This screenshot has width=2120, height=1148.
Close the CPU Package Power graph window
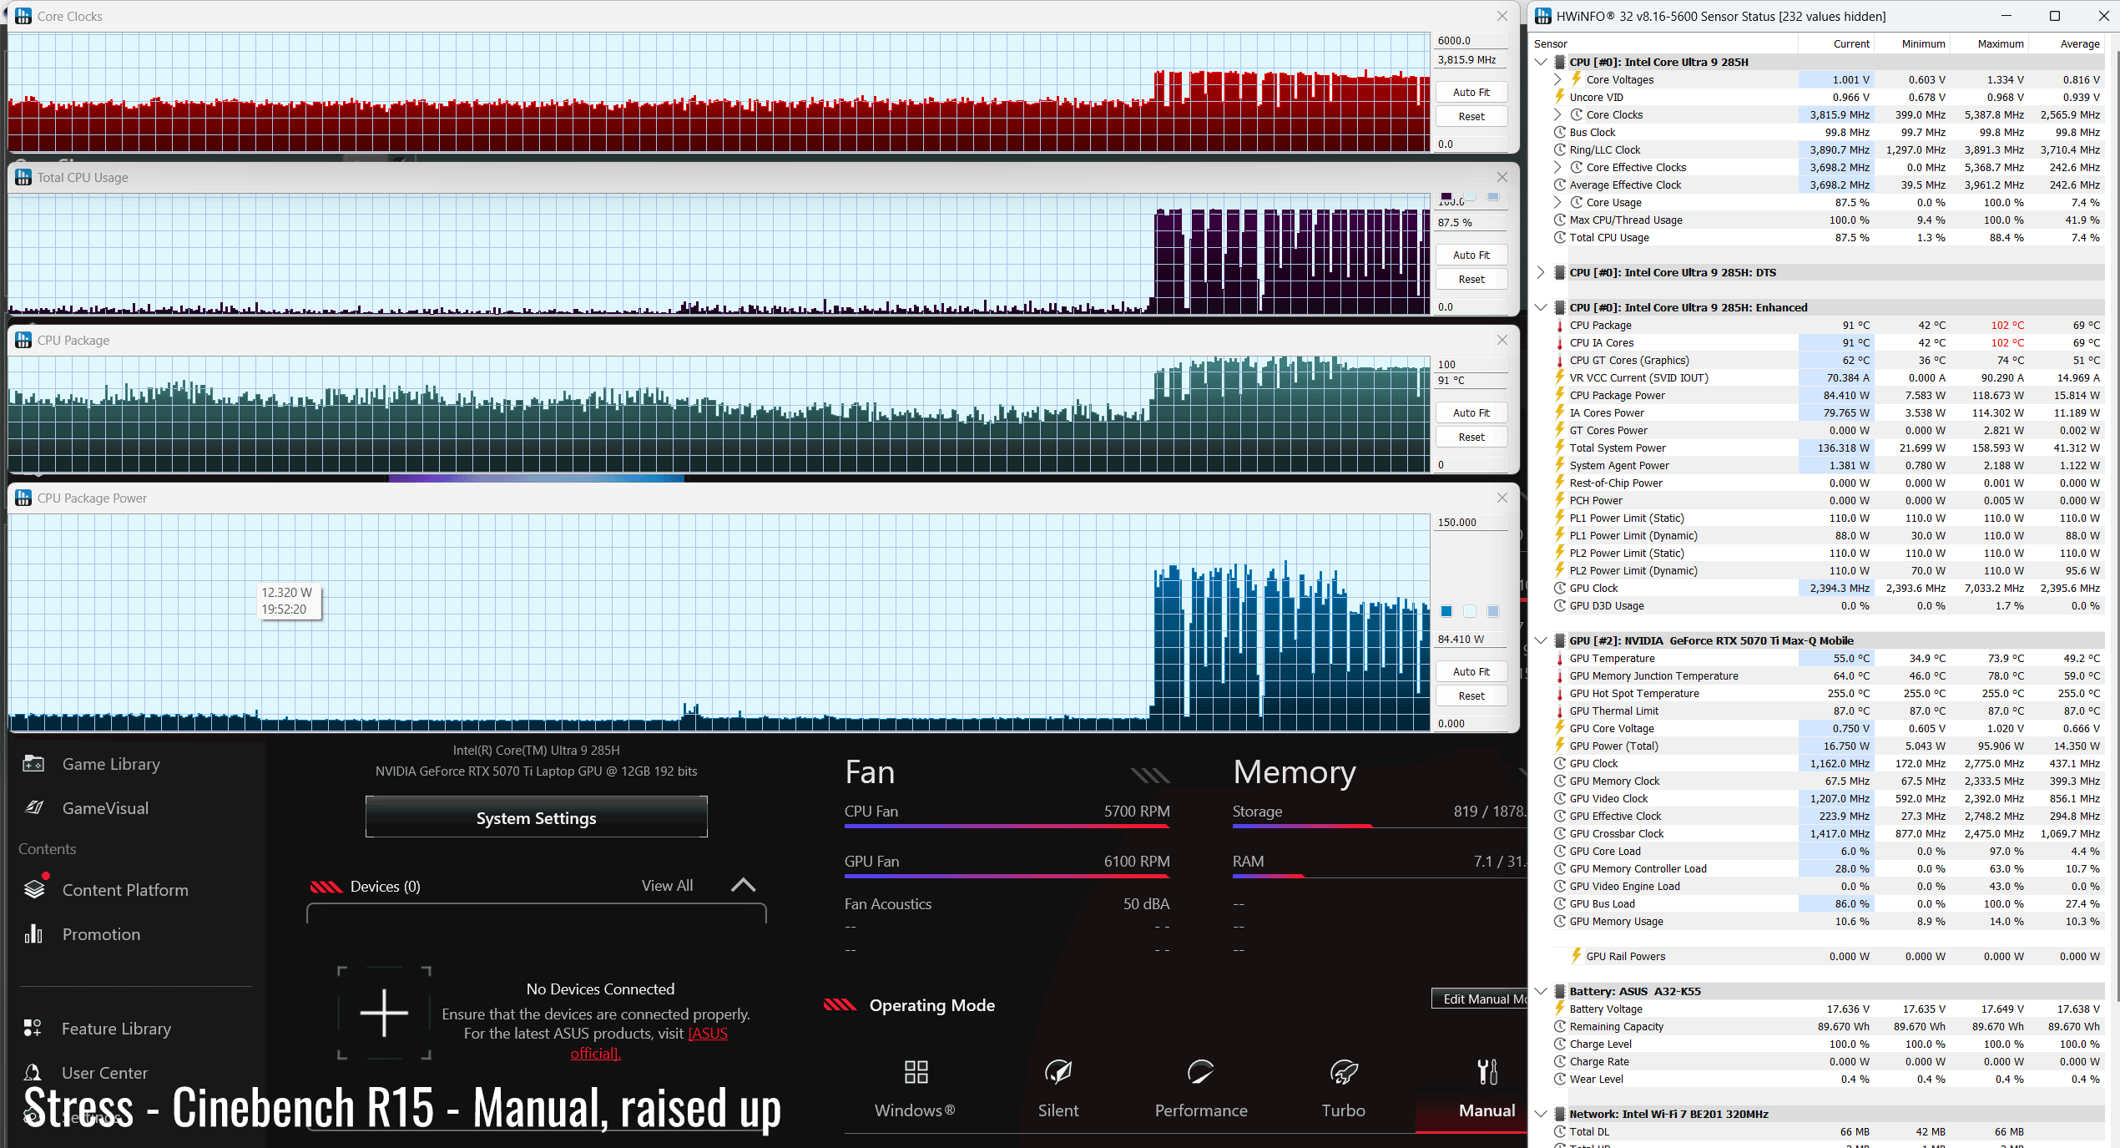1502,498
